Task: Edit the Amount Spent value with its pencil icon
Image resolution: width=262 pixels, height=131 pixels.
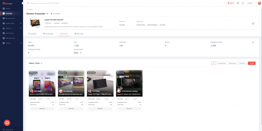Action: [81, 53]
